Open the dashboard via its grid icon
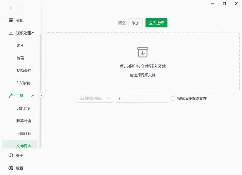This screenshot has height=175, width=242. 11,20
